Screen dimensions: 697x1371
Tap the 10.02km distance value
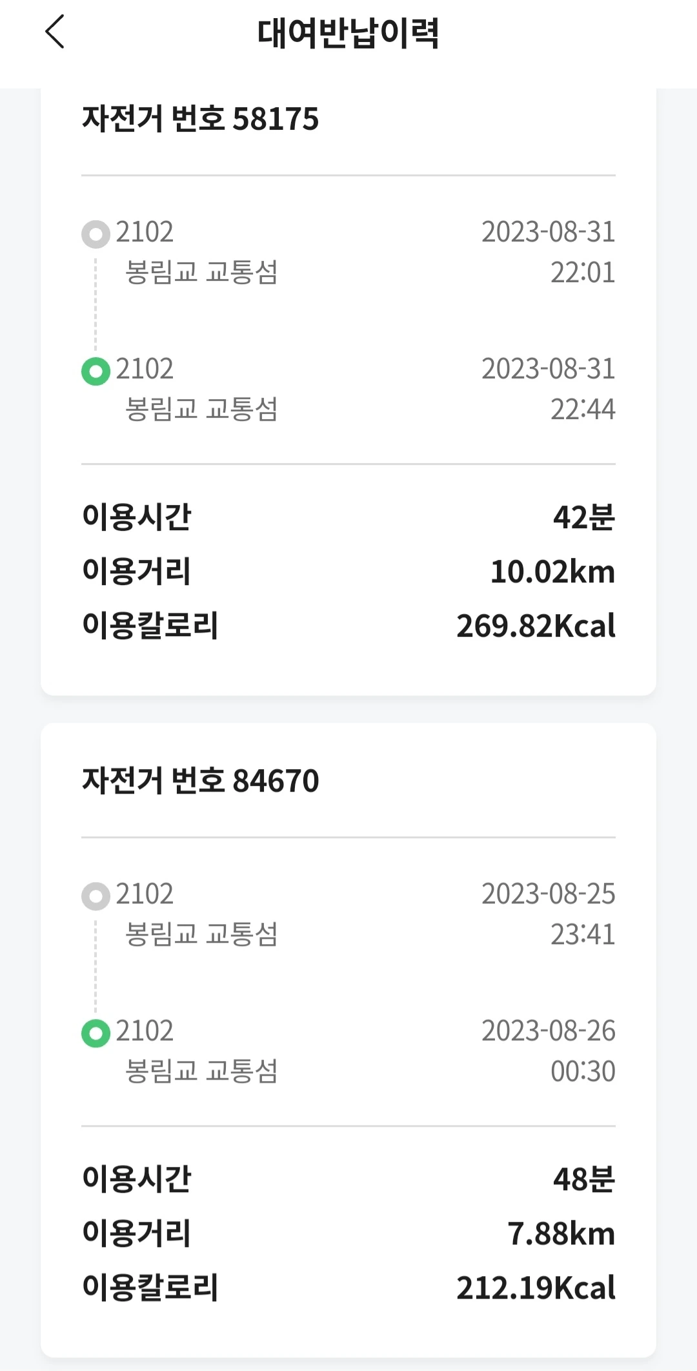point(552,572)
